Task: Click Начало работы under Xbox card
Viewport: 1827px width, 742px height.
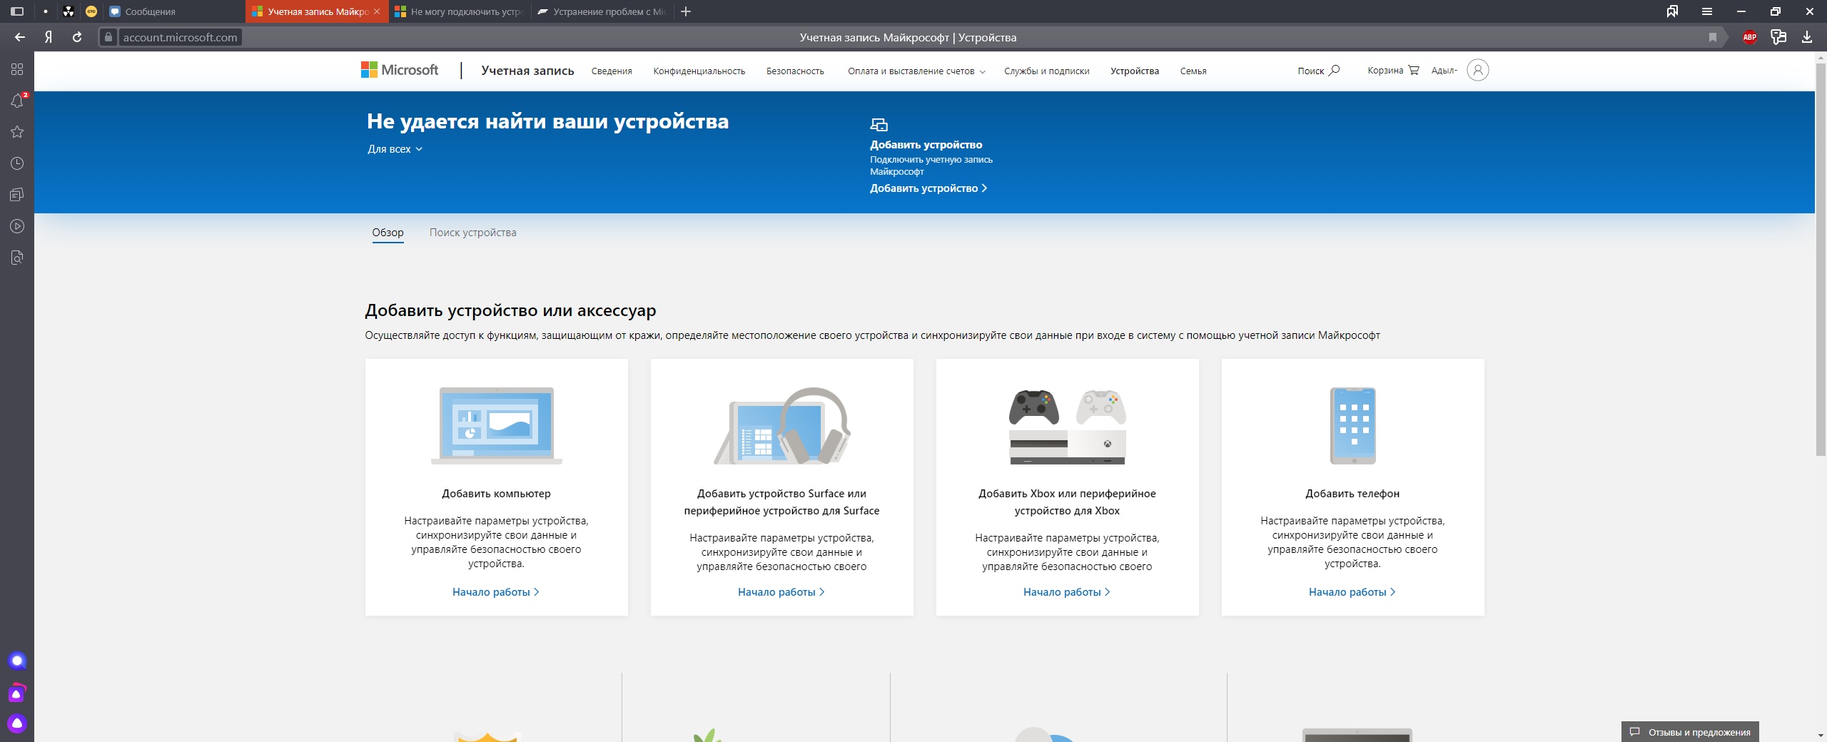Action: (1067, 592)
